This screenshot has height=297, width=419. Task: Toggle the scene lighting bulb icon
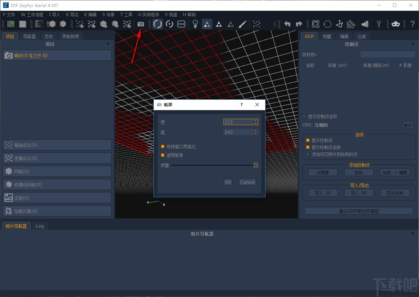pyautogui.click(x=195, y=24)
